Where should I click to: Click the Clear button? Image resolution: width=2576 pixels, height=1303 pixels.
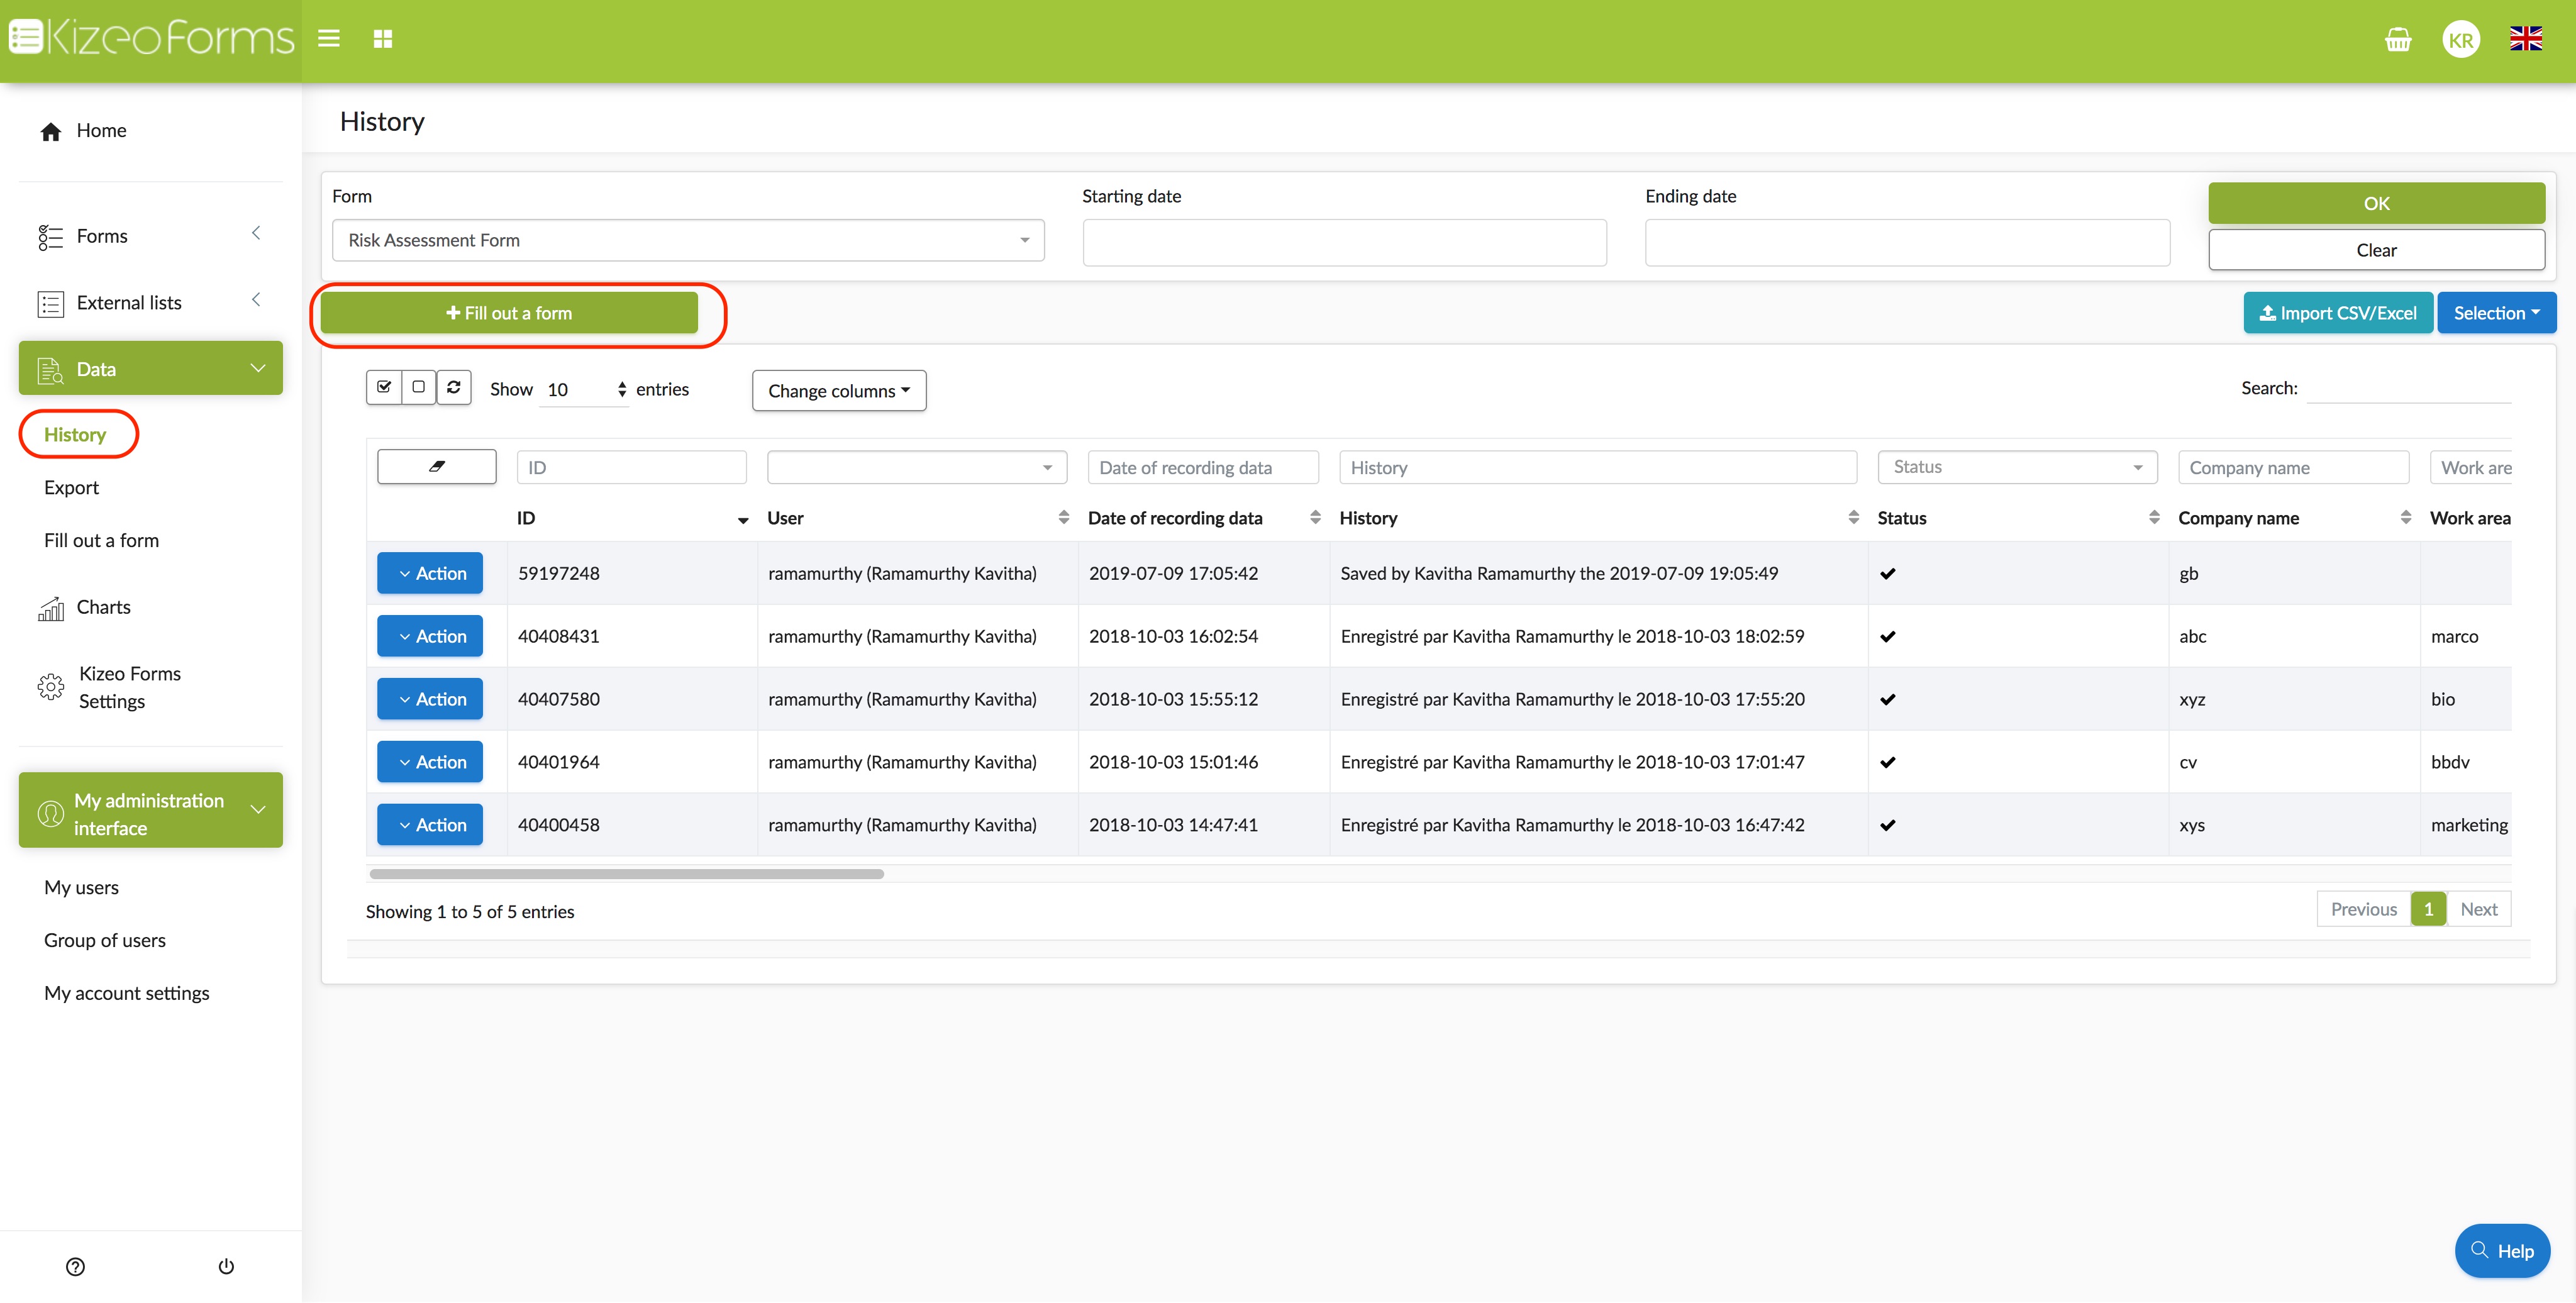2376,251
